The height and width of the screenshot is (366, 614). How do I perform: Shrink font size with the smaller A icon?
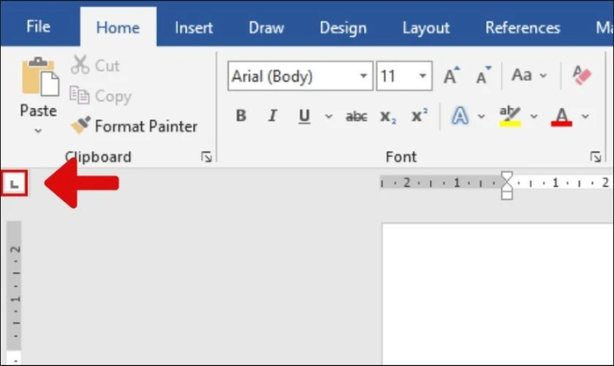(483, 75)
